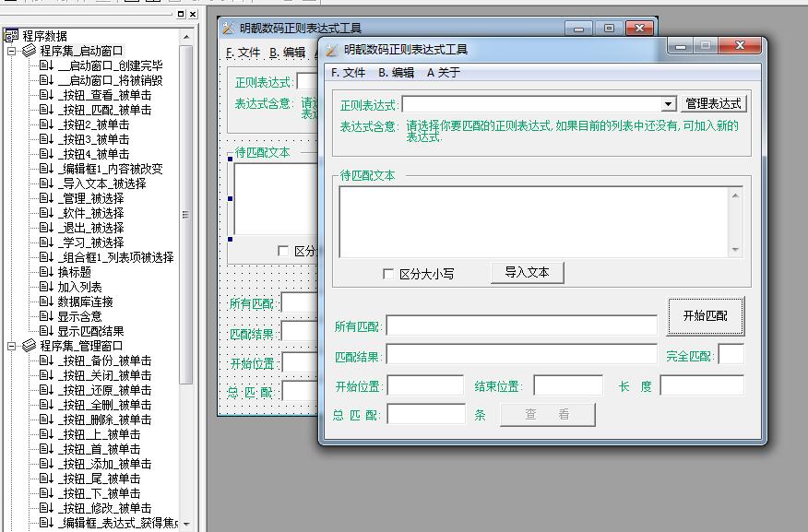Click icon beside 加入列表 subroutine

[46, 287]
